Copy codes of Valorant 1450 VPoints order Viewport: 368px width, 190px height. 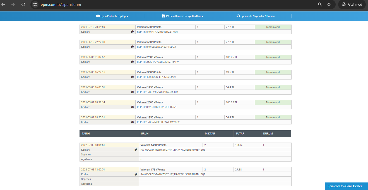click(x=136, y=150)
